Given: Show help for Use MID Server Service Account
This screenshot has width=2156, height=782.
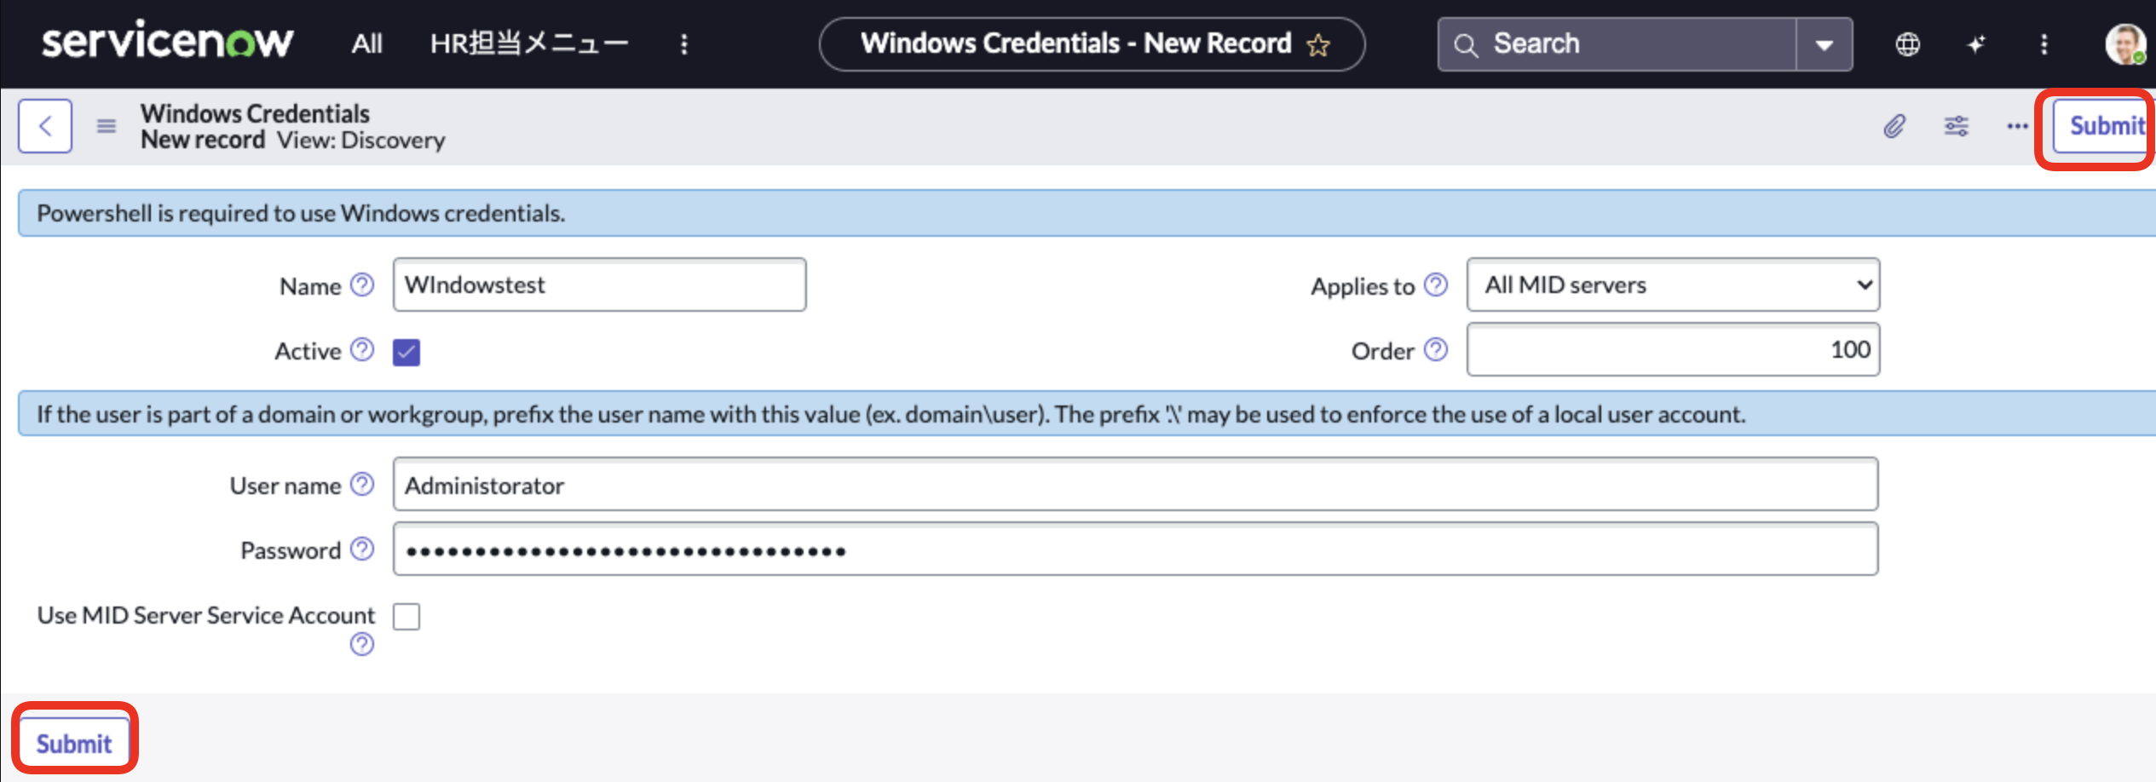Looking at the screenshot, I should [x=362, y=644].
